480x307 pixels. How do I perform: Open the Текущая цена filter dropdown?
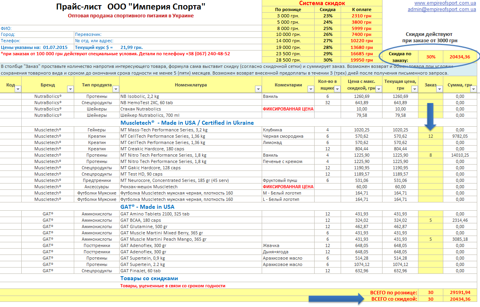click(414, 89)
